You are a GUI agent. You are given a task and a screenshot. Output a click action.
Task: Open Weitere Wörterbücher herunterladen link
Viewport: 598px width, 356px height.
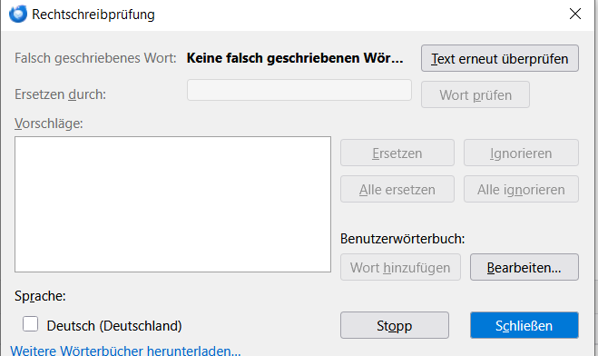(x=125, y=351)
